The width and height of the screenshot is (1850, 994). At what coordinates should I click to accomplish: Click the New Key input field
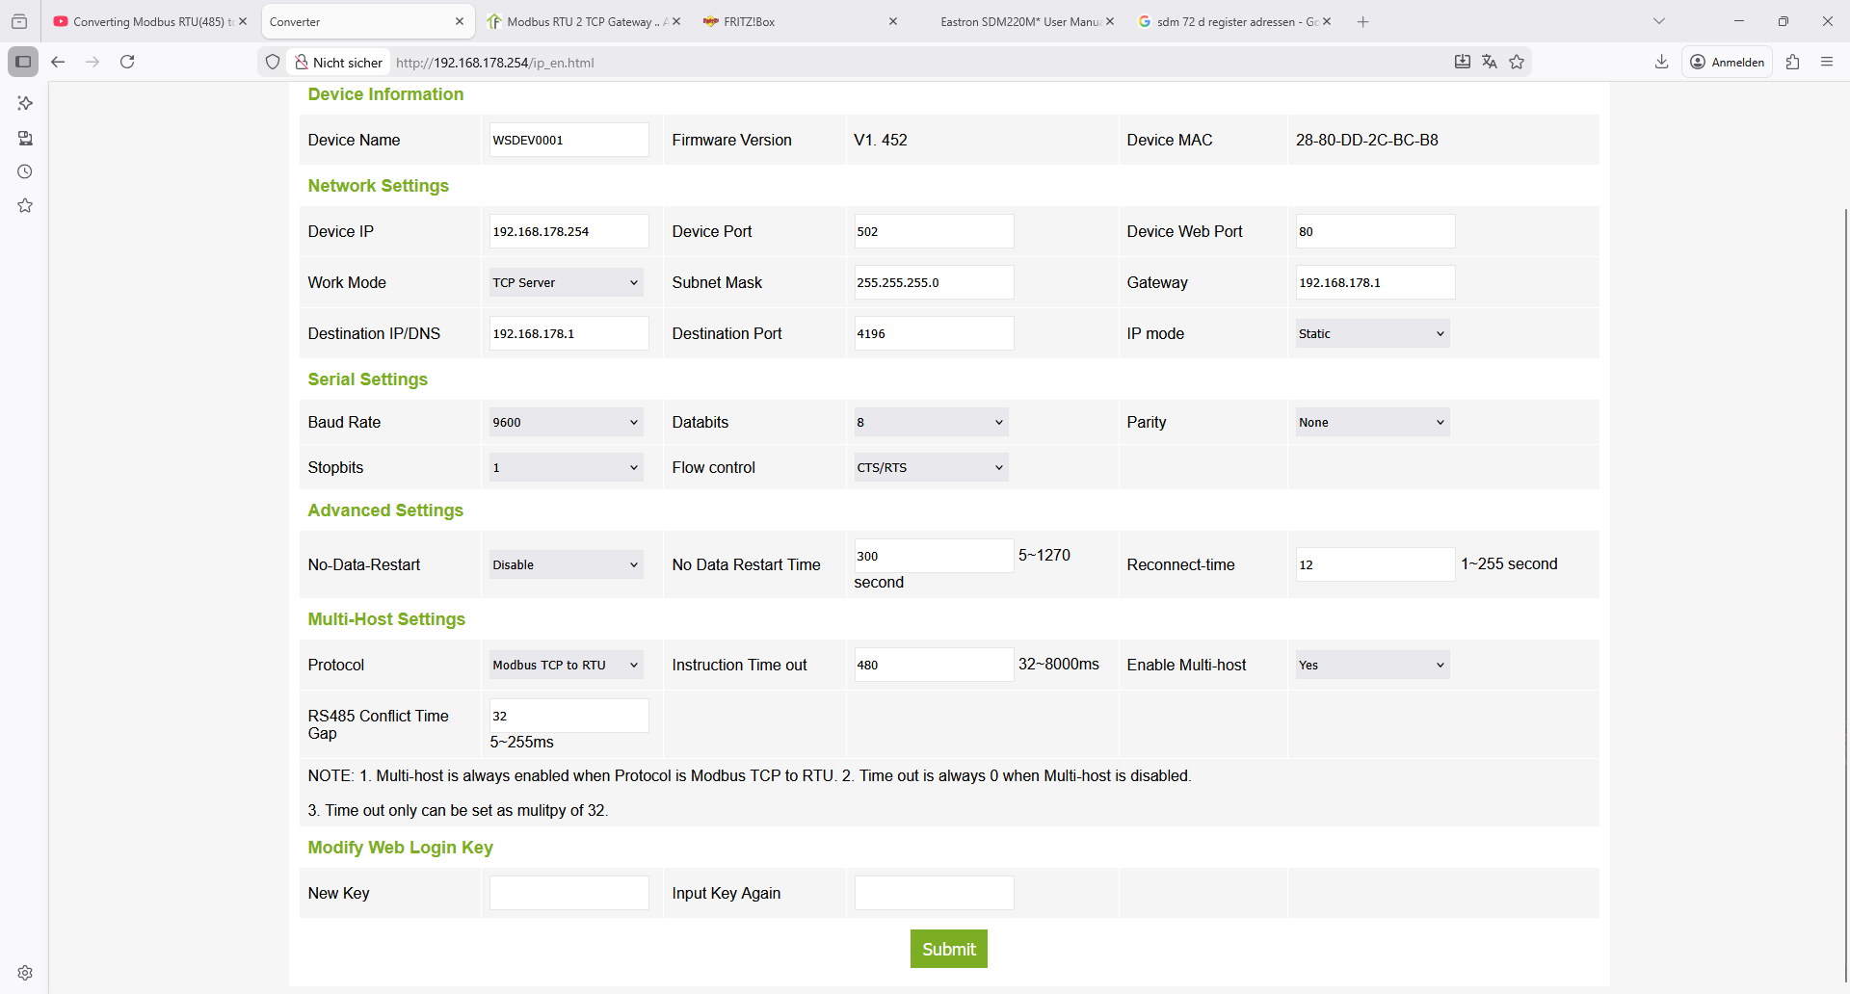[568, 893]
